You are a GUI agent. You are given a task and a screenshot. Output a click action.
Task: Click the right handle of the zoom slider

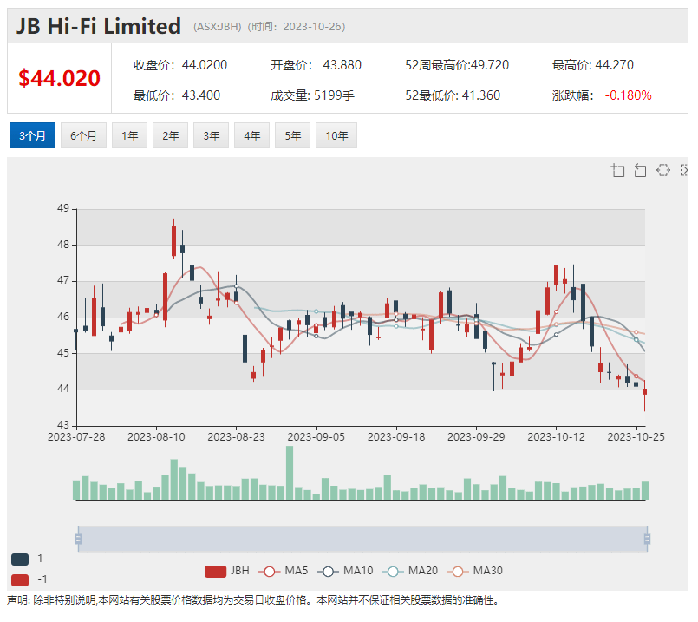coord(647,539)
